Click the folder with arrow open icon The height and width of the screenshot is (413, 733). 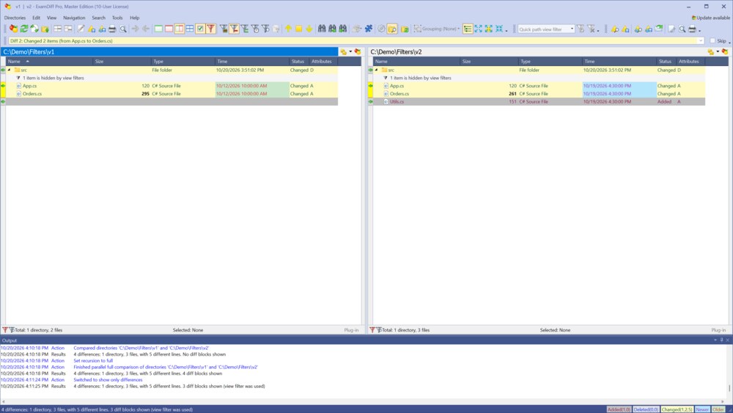(x=45, y=29)
